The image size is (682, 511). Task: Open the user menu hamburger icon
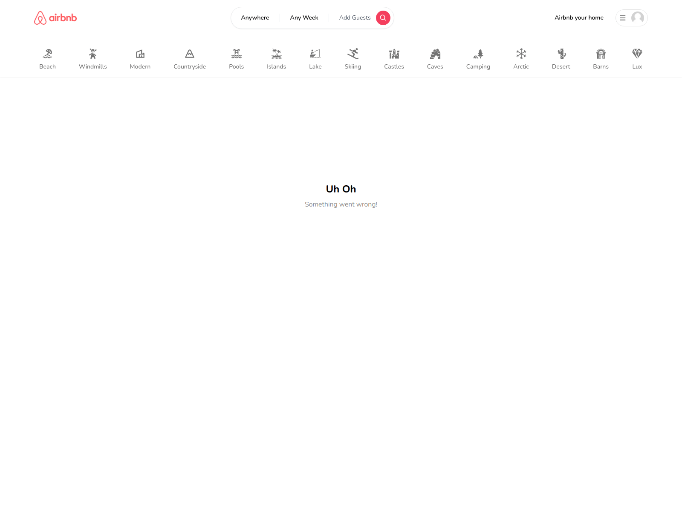[623, 18]
